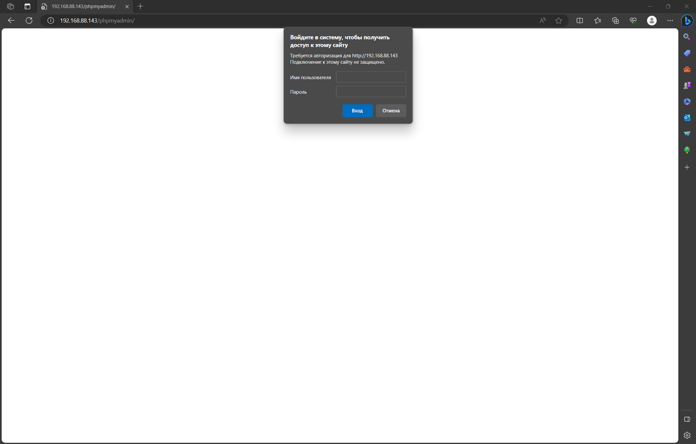Open the profile avatar icon
The image size is (696, 444).
point(652,20)
